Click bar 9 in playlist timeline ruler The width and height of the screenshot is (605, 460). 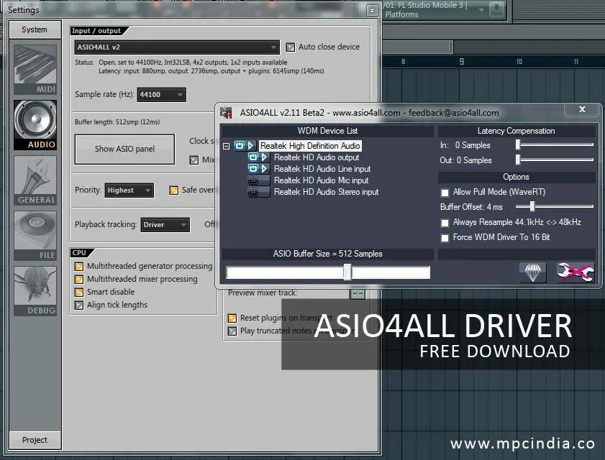pyautogui.click(x=461, y=61)
